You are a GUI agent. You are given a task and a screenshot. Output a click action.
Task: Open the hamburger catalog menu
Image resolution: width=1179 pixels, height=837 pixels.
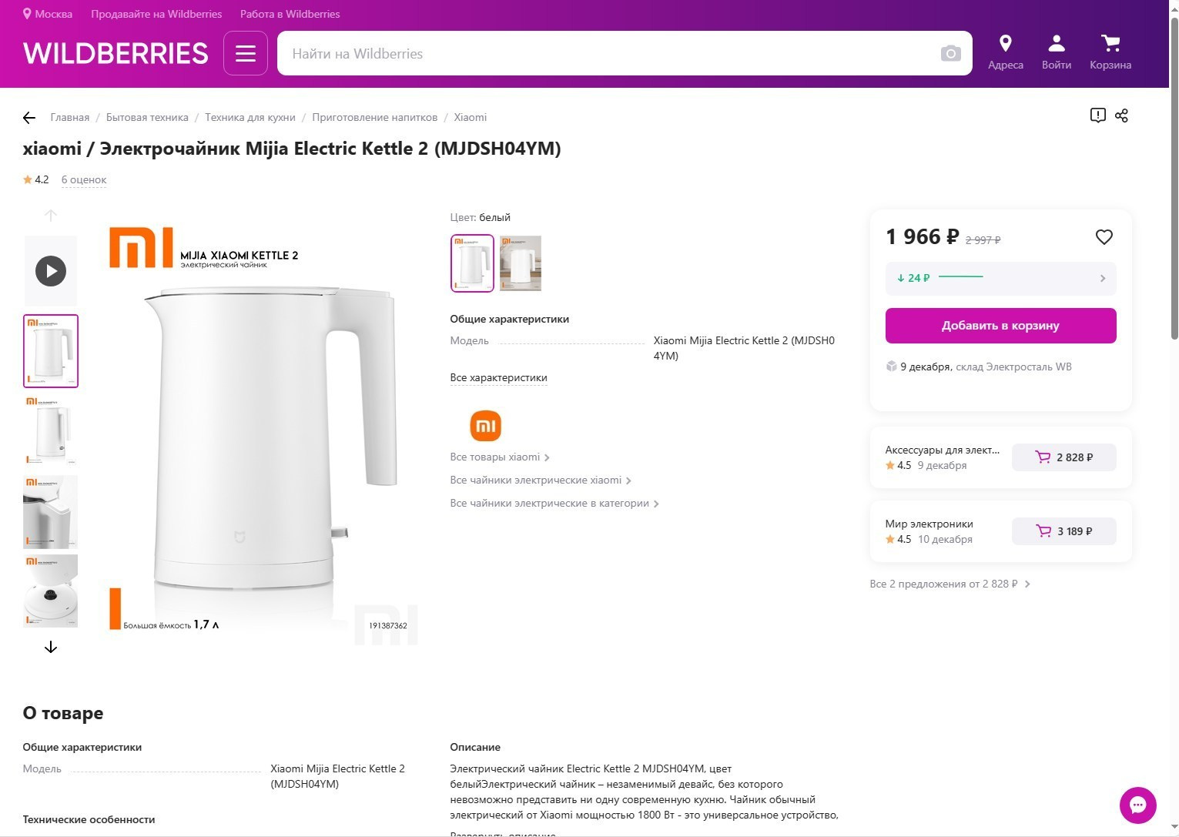tap(245, 53)
